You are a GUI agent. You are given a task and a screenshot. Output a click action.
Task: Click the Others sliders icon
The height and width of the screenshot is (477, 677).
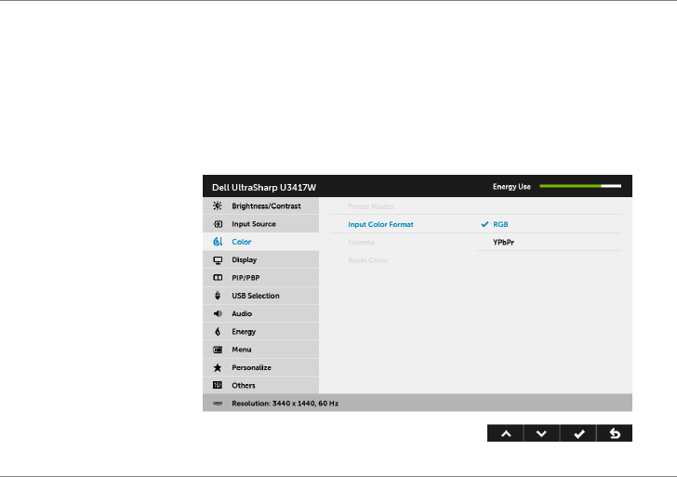[x=218, y=385]
